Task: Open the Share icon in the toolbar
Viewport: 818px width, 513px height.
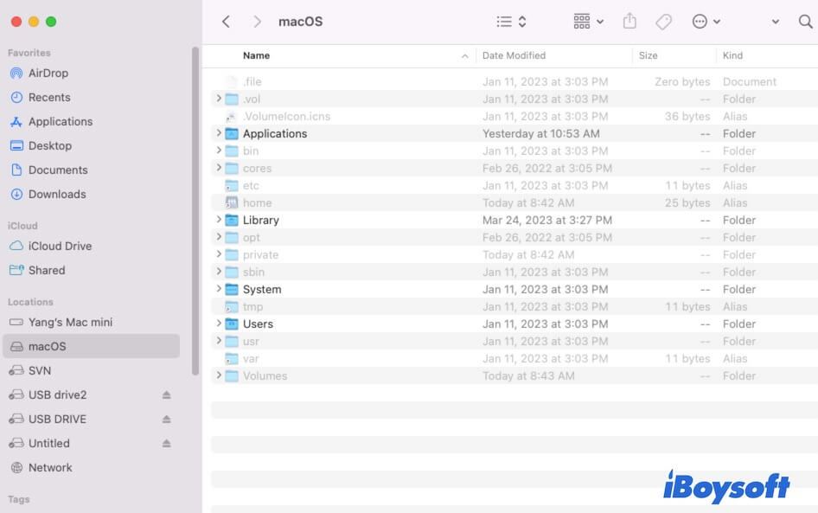Action: (629, 21)
